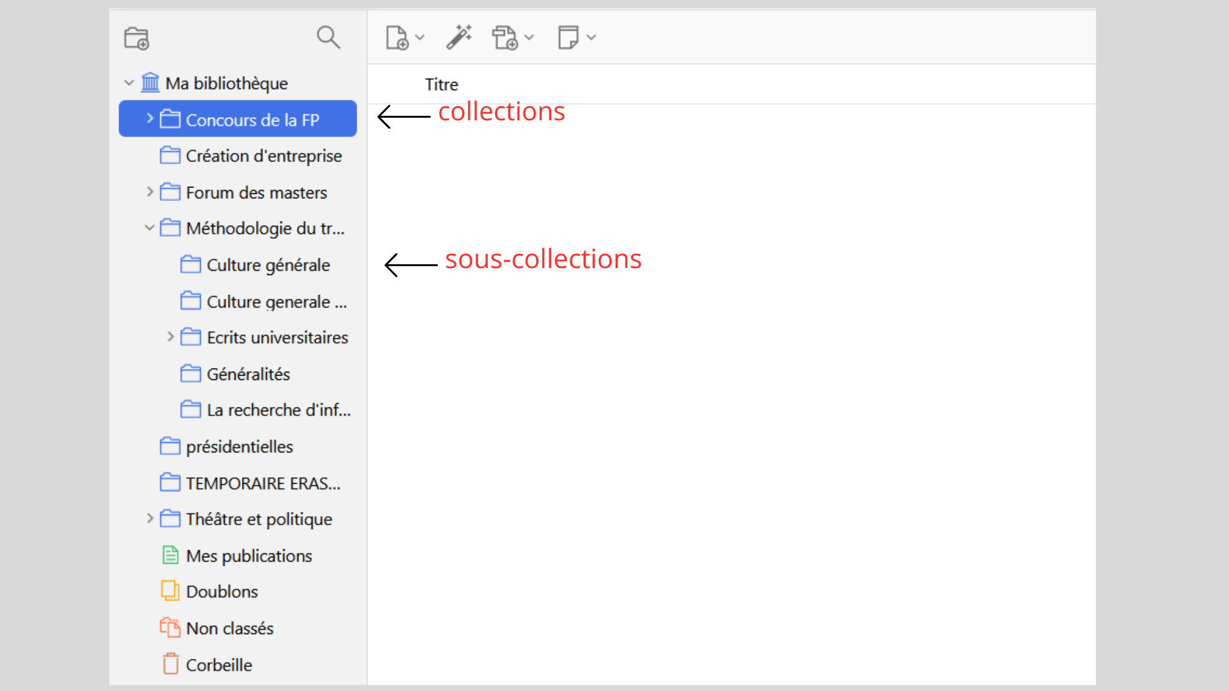Click the Ma bibliothèque library entry

coord(226,83)
